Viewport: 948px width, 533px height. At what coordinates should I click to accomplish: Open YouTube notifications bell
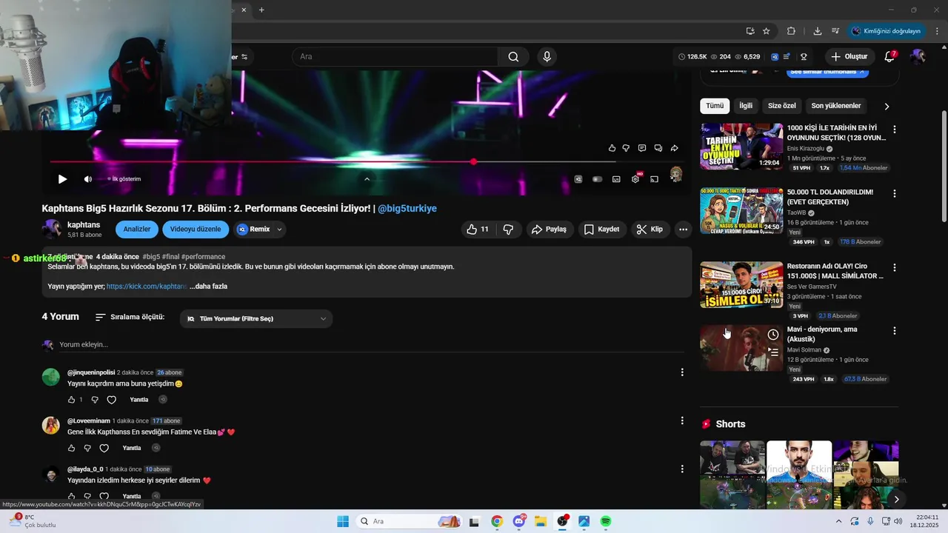click(x=890, y=56)
